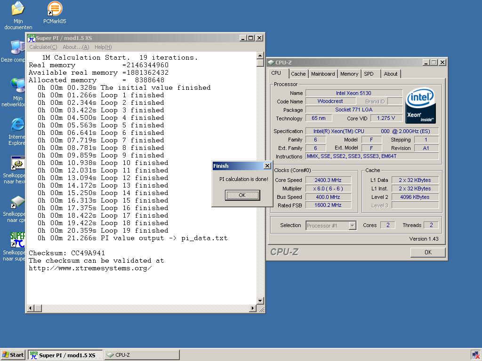Click the PI value output pi_data.txt line
Viewport: 482px width, 361px height.
(132, 238)
